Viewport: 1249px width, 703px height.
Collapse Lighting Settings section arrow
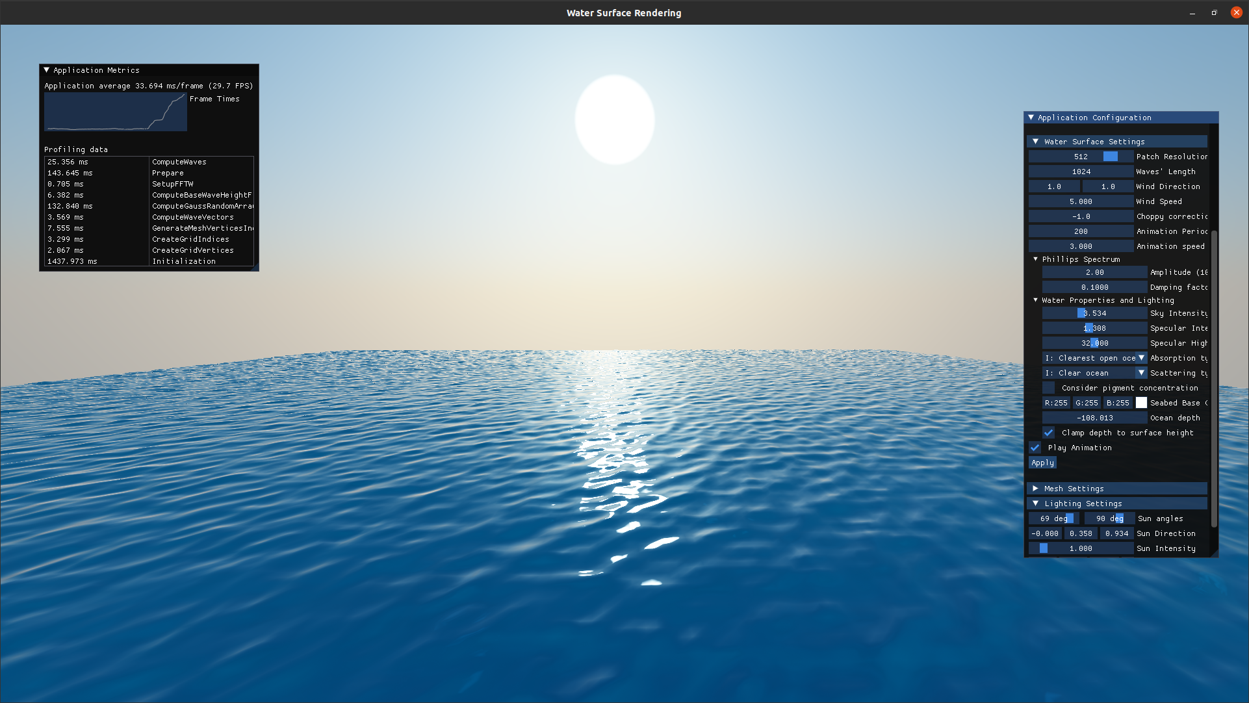point(1036,504)
